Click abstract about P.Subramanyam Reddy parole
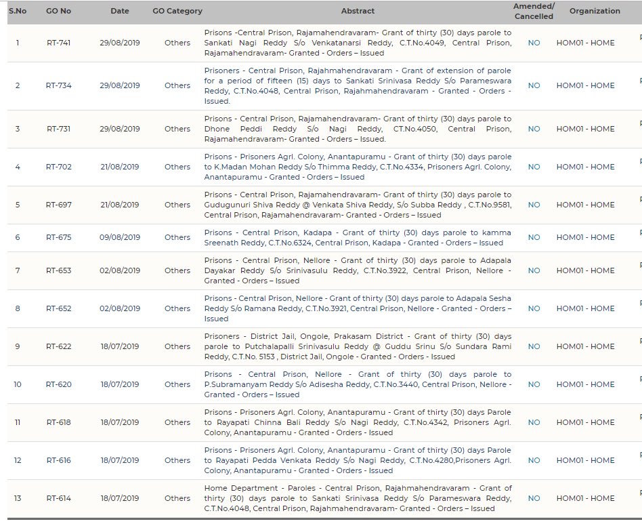Image resolution: width=642 pixels, height=526 pixels. coord(358,384)
